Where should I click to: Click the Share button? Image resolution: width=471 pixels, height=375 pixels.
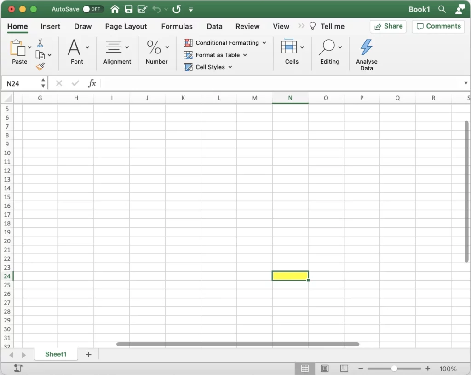tap(388, 26)
